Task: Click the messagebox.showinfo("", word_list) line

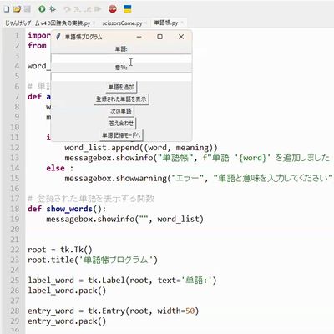Action: pos(124,220)
